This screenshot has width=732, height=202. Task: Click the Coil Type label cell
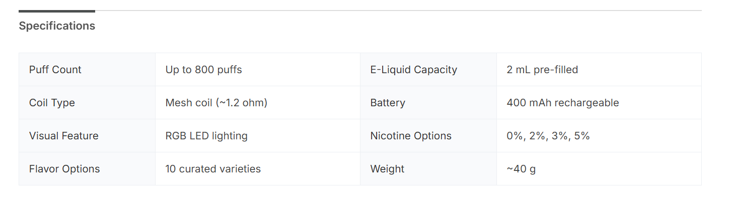point(52,103)
